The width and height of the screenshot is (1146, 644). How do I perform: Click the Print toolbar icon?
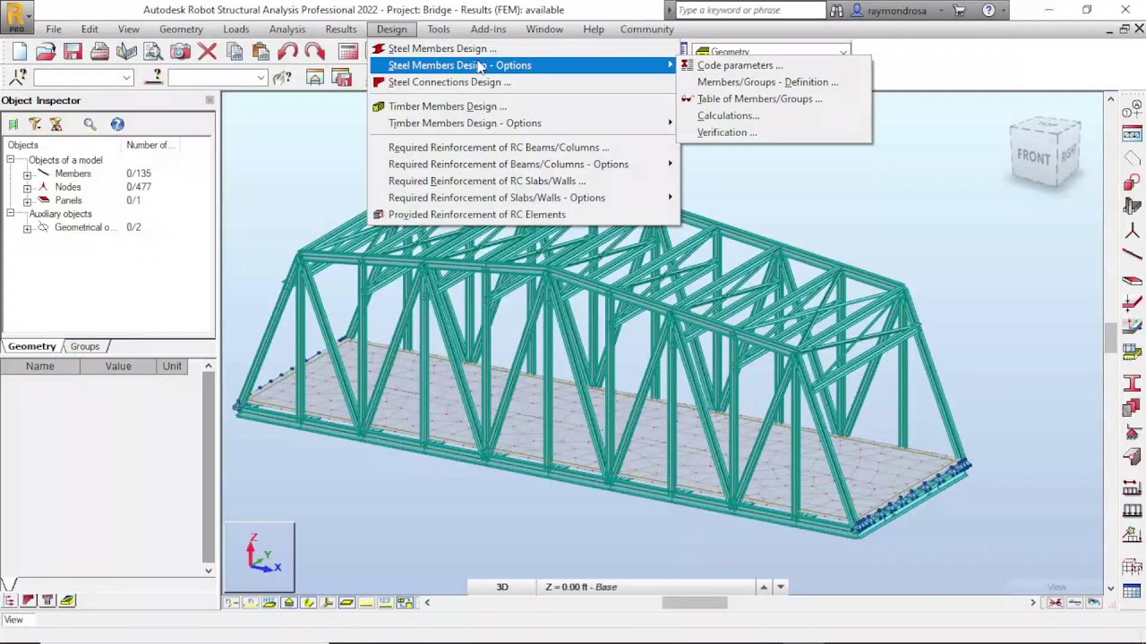[99, 52]
